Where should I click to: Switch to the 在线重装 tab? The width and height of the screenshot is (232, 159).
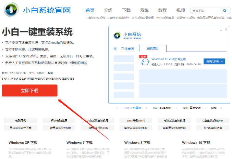click(x=127, y=49)
